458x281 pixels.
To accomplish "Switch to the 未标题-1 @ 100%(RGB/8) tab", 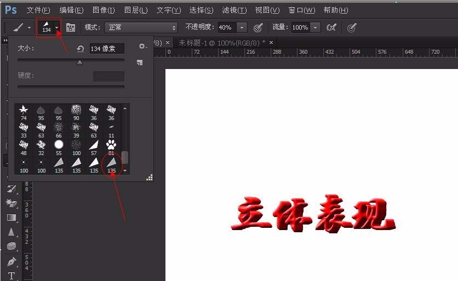I will (222, 43).
